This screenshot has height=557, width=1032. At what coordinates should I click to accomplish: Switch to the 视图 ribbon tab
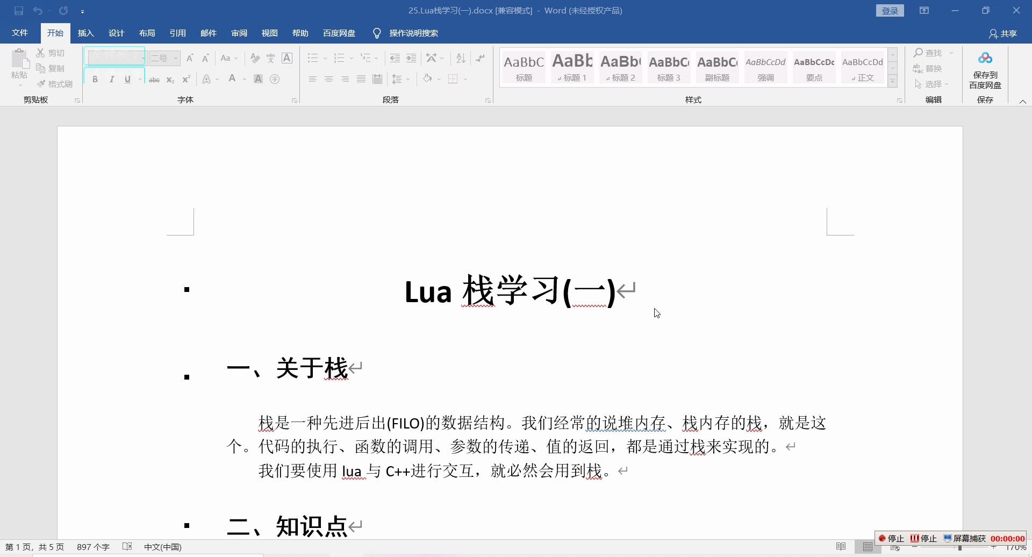pyautogui.click(x=269, y=33)
